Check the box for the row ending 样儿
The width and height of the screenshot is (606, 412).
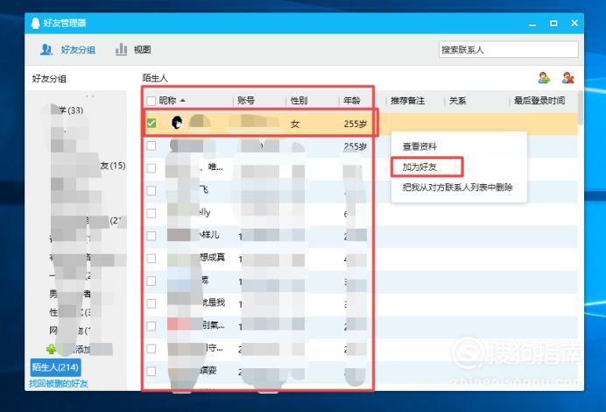click(151, 236)
